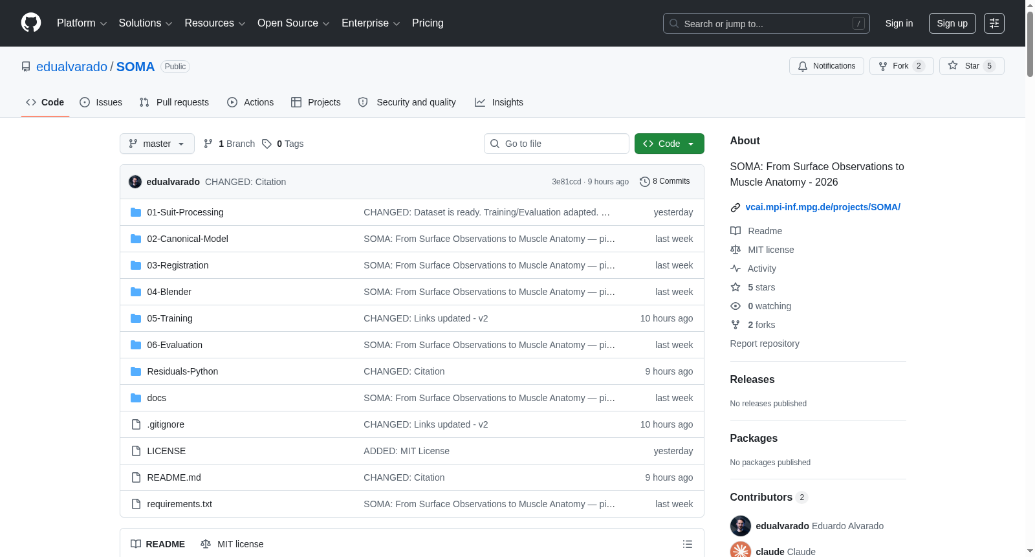Switch to the Pull requests tab
The height and width of the screenshot is (557, 1035).
(174, 102)
